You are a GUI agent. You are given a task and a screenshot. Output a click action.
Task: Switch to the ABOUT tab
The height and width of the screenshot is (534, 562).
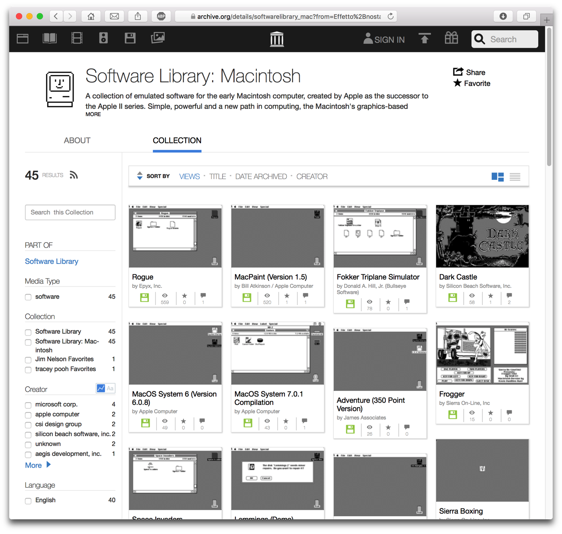[x=77, y=140]
